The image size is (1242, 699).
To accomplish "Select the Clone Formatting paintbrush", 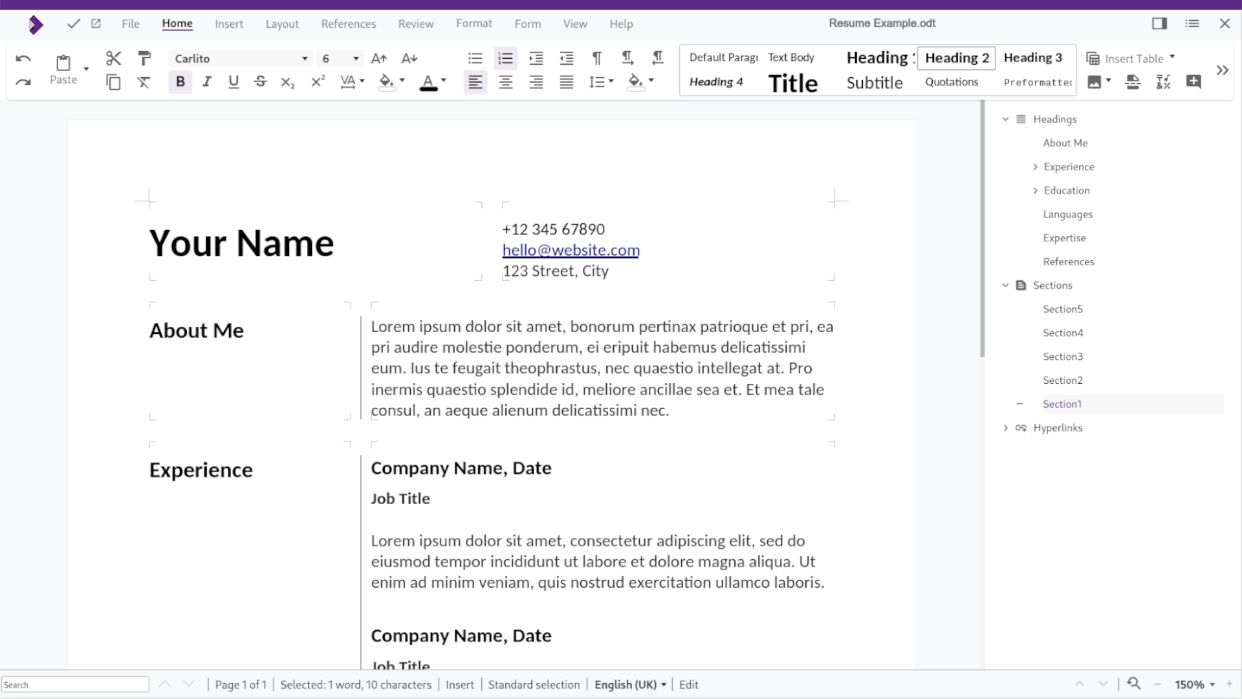I will [144, 58].
